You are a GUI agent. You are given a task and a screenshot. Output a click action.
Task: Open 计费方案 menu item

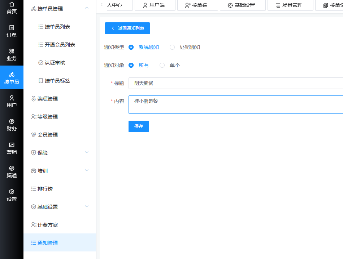[x=60, y=225]
